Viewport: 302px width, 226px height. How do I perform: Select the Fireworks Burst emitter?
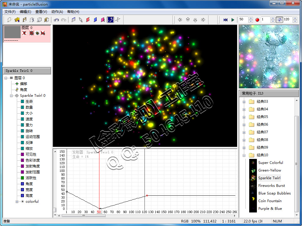[x=271, y=186]
